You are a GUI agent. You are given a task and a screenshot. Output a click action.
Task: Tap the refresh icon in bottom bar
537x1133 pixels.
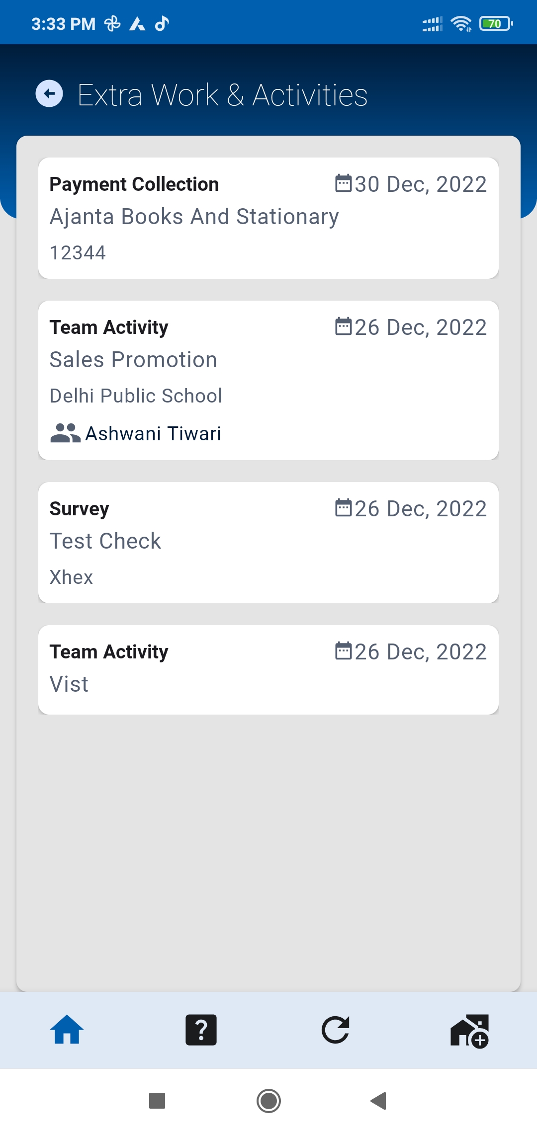pos(336,1030)
